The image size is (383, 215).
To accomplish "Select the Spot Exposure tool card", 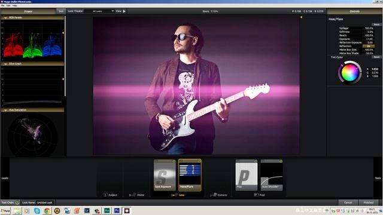I will tap(165, 175).
